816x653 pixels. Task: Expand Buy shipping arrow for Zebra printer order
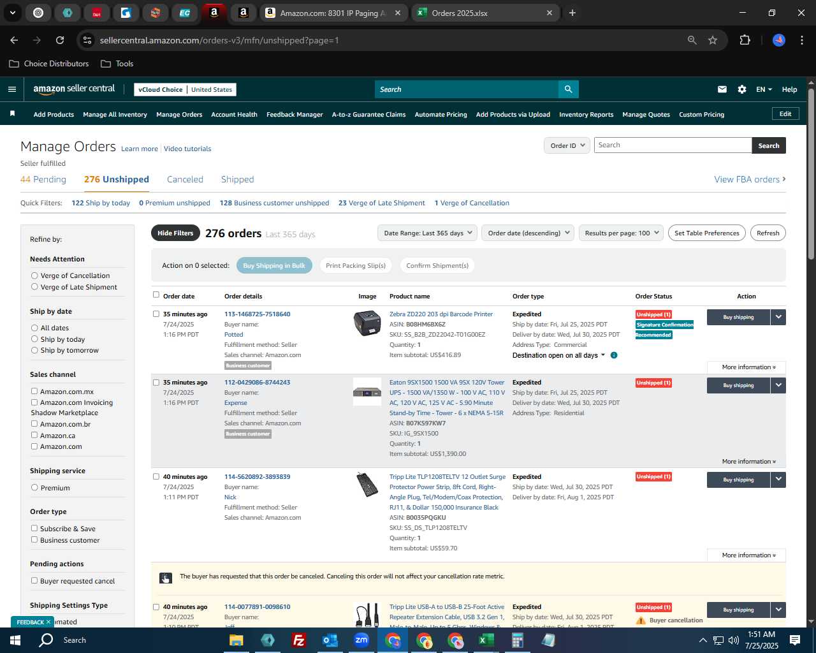[778, 317]
